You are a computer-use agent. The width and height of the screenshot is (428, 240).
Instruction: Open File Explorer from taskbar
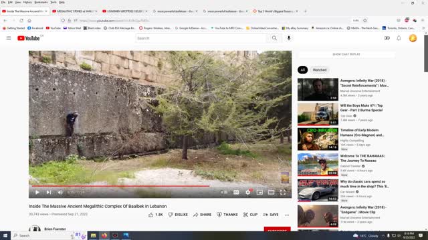coord(94,235)
